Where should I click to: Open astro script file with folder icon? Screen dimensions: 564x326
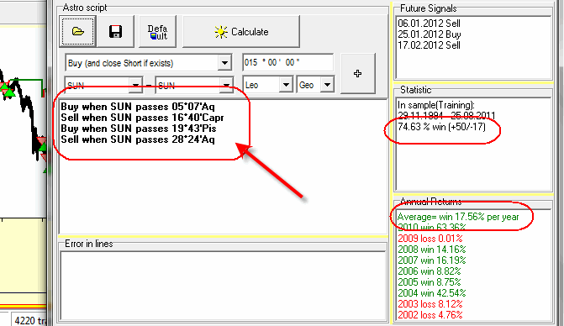click(77, 32)
